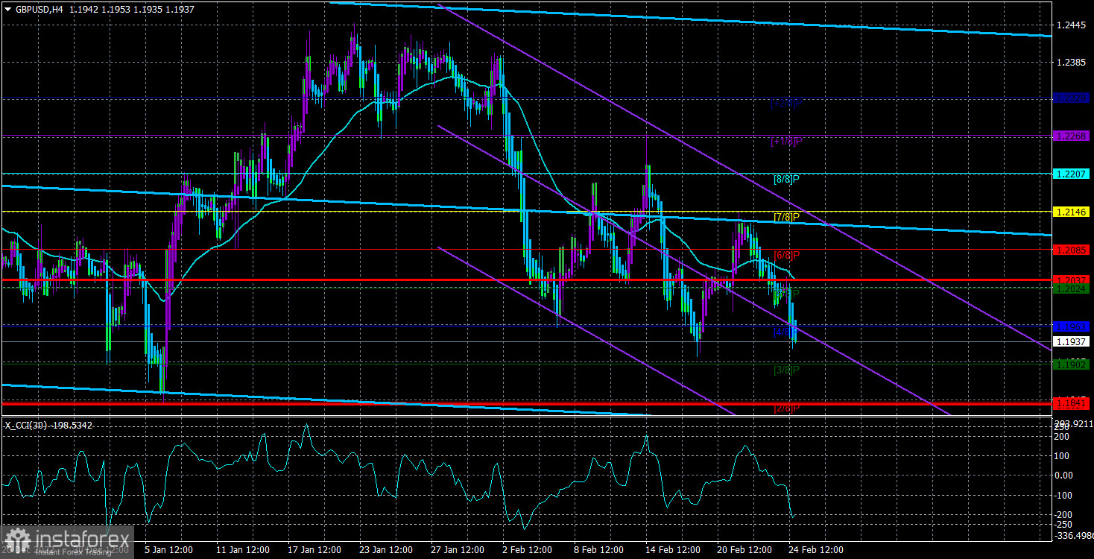Image resolution: width=1094 pixels, height=559 pixels.
Task: Click the CCI scale value -100
Action: (1065, 495)
